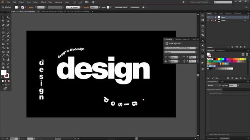This screenshot has height=140, width=250.
Task: Select the Gradient tool
Action: click(x=8, y=52)
